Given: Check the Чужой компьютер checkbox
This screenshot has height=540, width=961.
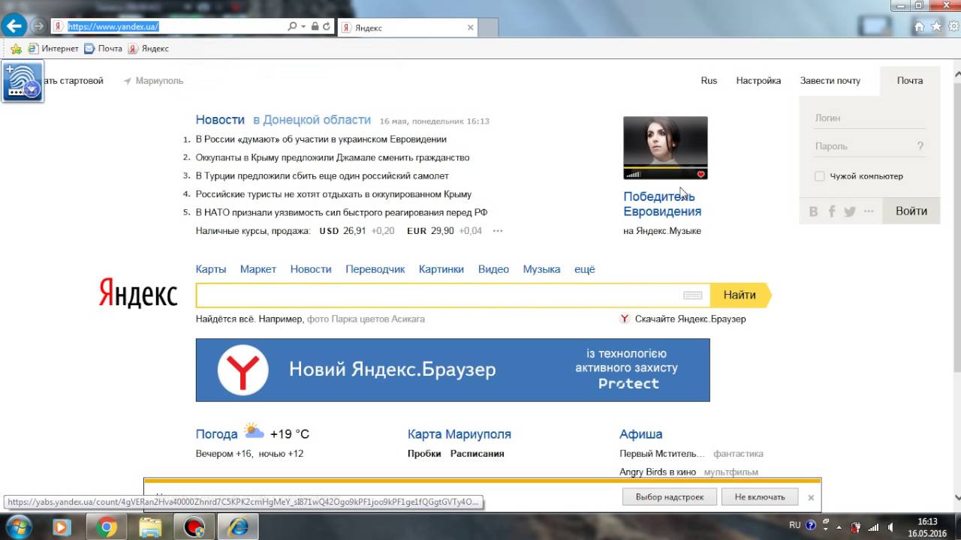Looking at the screenshot, I should coord(820,176).
